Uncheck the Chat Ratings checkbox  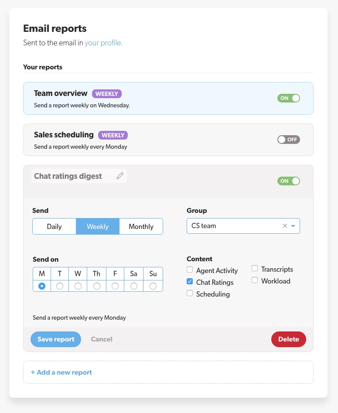(190, 281)
